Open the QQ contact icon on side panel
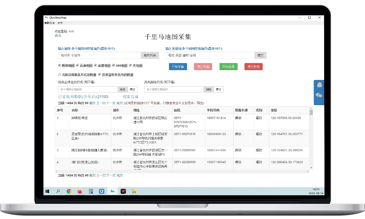This screenshot has width=365, height=219. tap(319, 85)
